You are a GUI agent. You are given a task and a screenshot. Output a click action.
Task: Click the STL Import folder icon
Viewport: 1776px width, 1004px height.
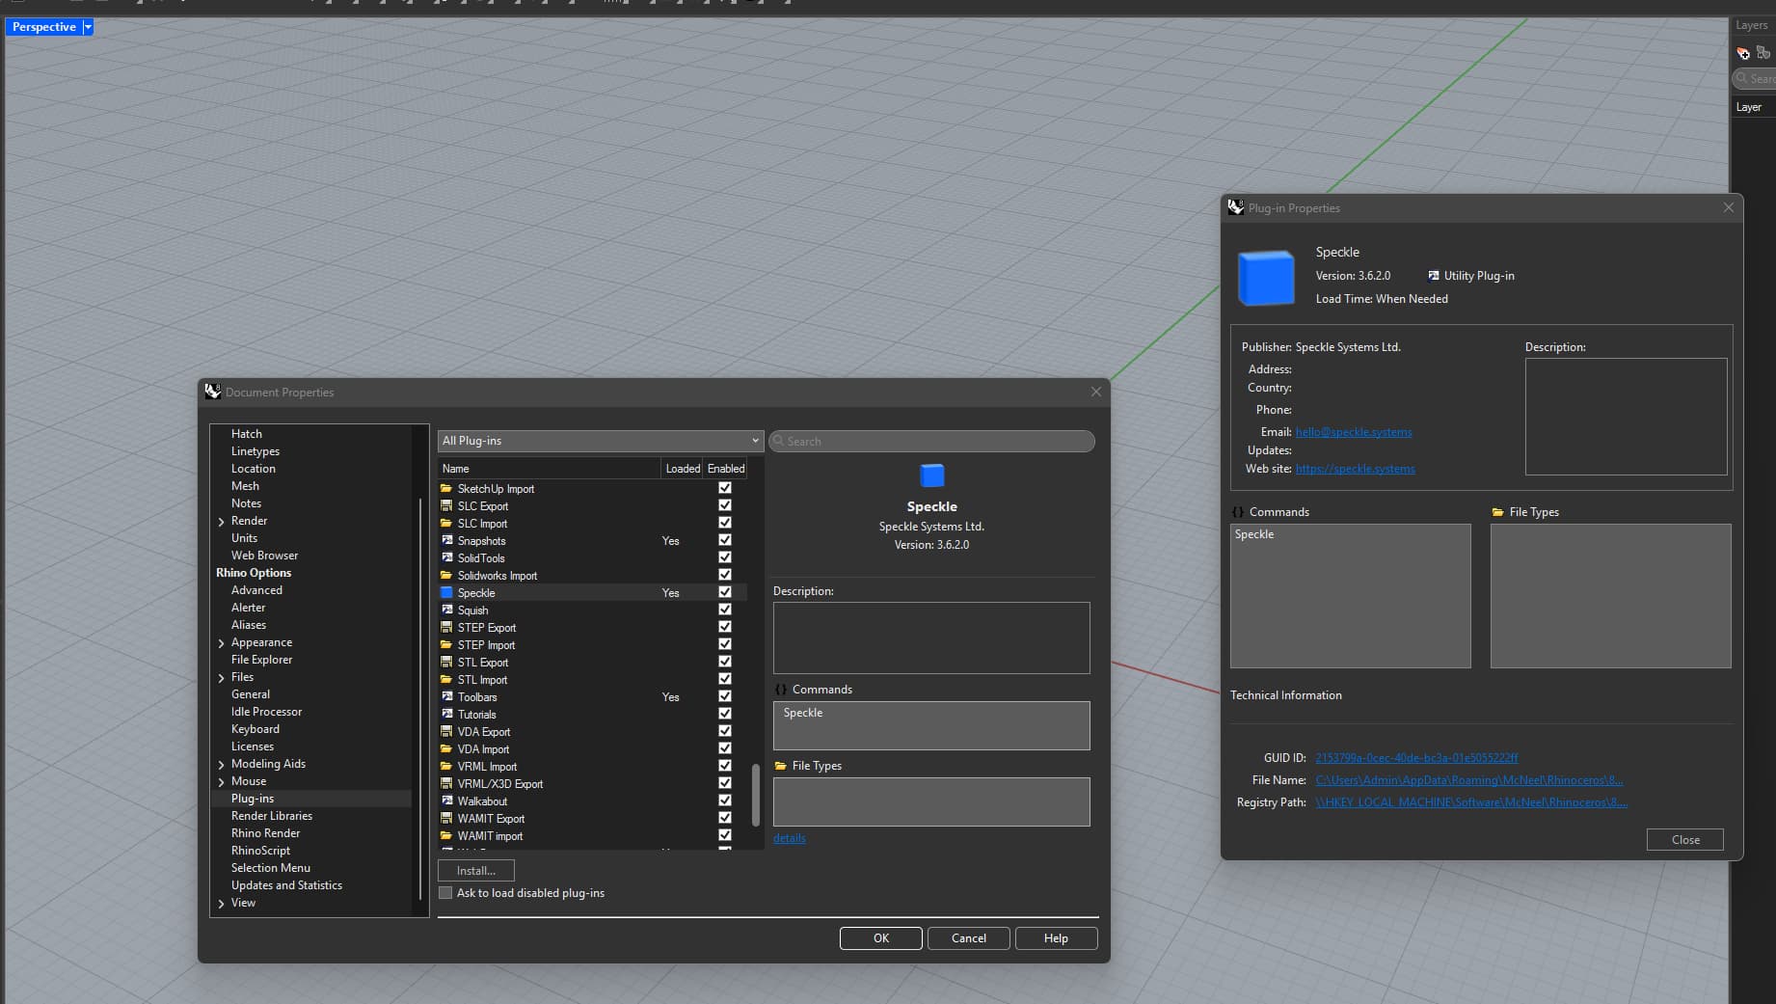tap(446, 679)
